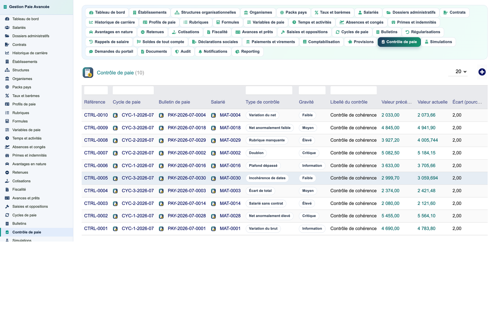Select the Régularisations tab
Image resolution: width=497 pixels, height=310 pixels.
tap(423, 32)
